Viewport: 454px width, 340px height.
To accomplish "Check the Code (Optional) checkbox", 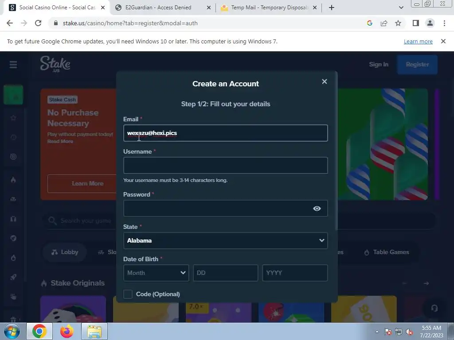I will pyautogui.click(x=128, y=294).
